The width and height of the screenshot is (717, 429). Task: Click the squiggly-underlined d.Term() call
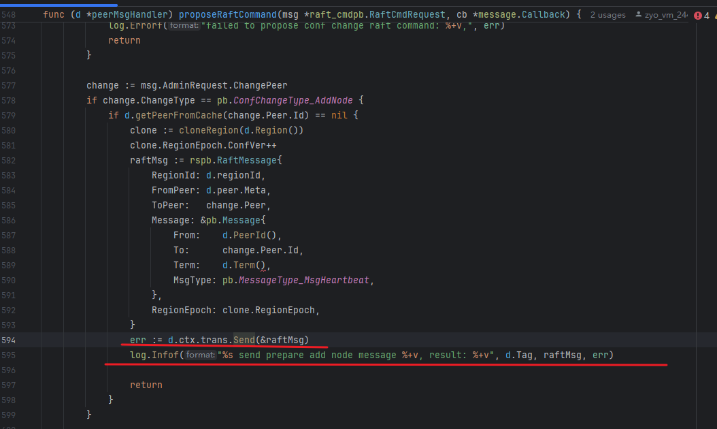click(x=244, y=265)
